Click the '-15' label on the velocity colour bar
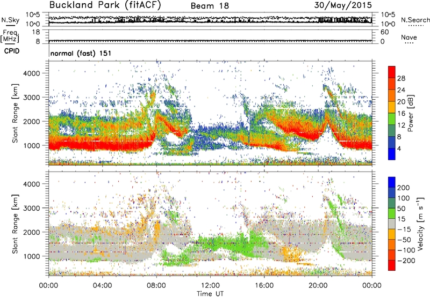 404,229
